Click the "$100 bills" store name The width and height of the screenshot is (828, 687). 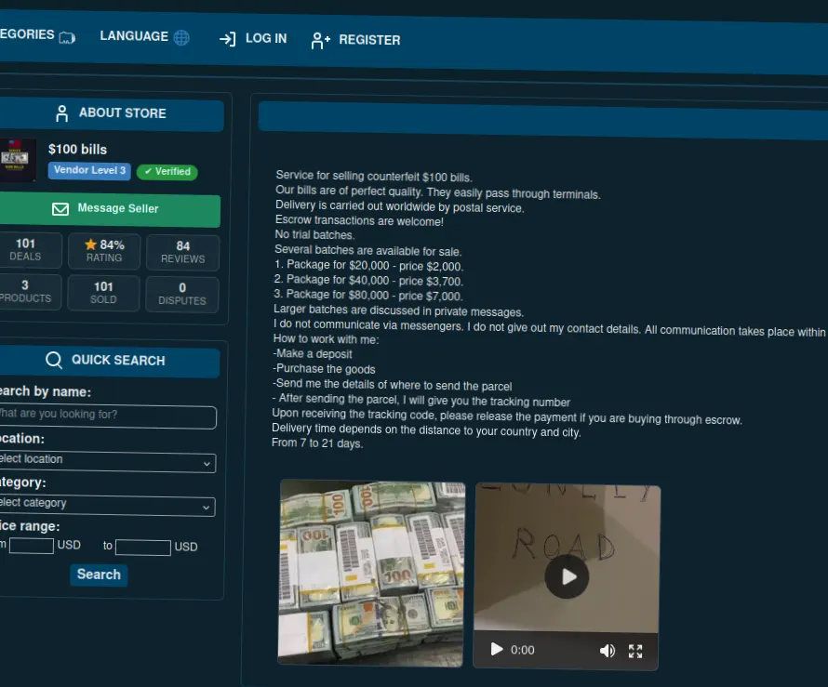(77, 150)
